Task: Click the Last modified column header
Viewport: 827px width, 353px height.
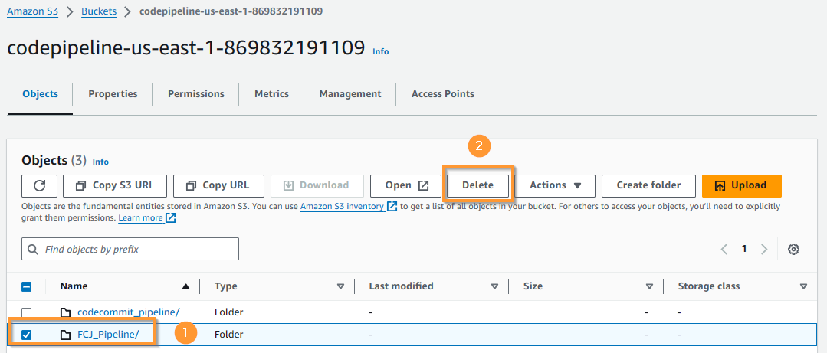Action: click(x=401, y=286)
